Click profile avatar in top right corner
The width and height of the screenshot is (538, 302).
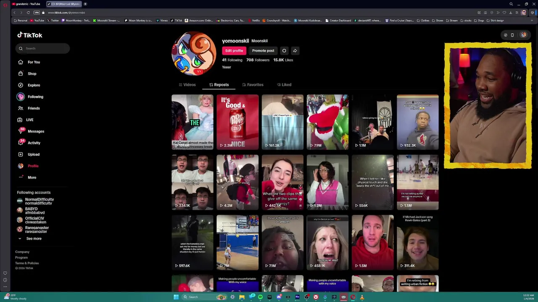523,35
